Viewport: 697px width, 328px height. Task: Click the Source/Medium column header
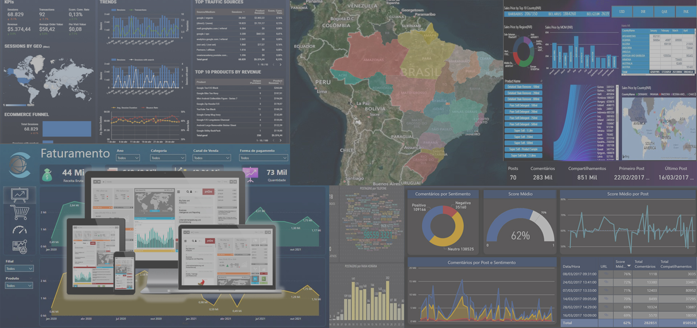point(206,12)
